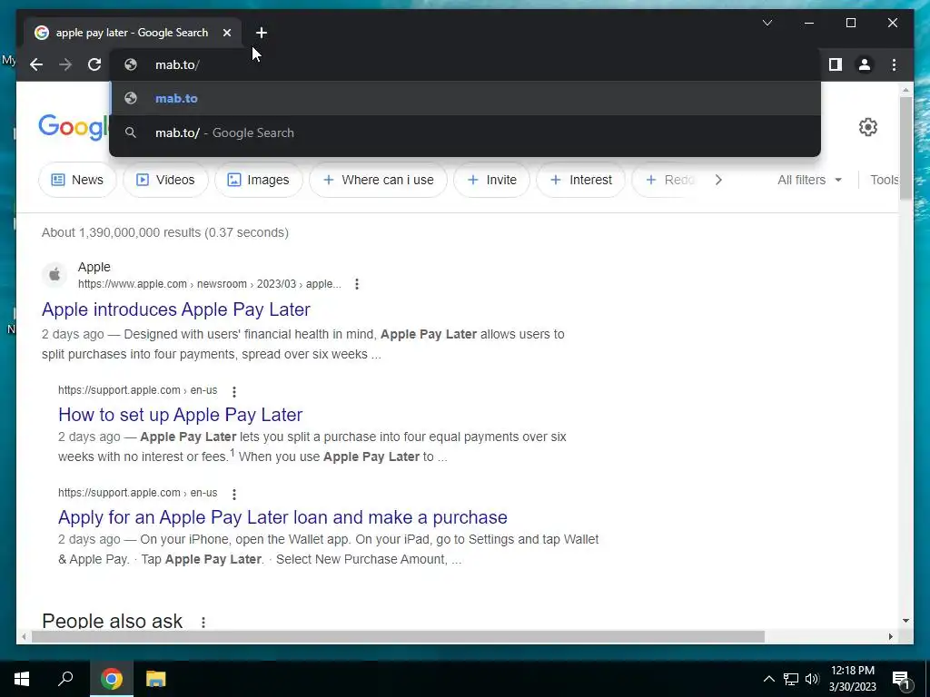Open the Chrome side panel icon
This screenshot has height=697, width=930.
pyautogui.click(x=836, y=64)
